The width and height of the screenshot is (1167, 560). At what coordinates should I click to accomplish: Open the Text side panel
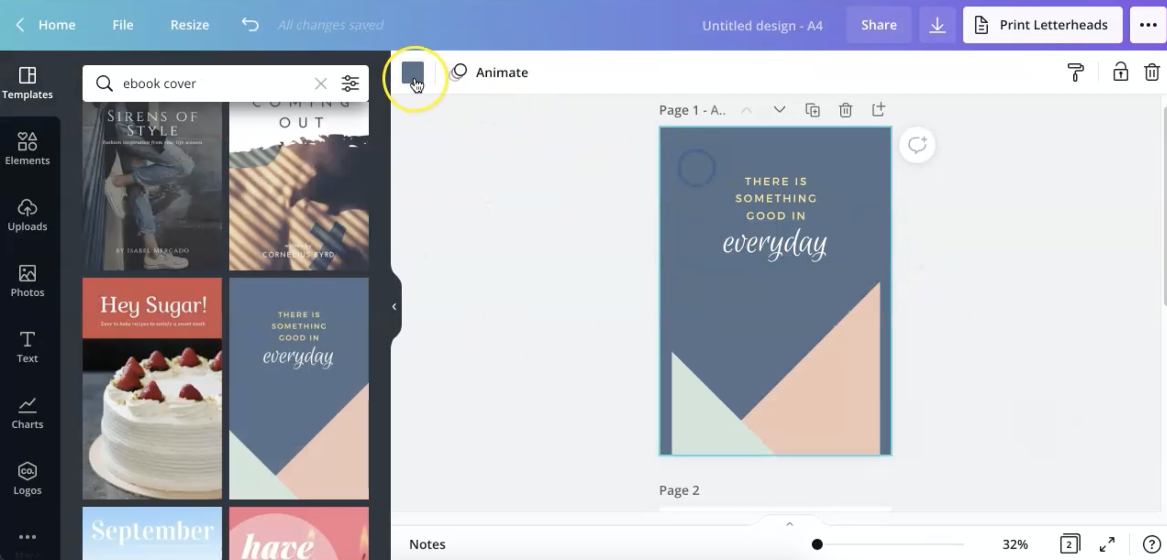coord(27,347)
